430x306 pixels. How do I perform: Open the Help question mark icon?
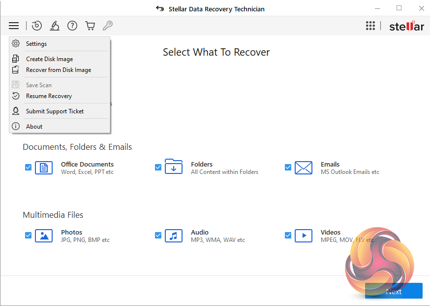tap(72, 26)
